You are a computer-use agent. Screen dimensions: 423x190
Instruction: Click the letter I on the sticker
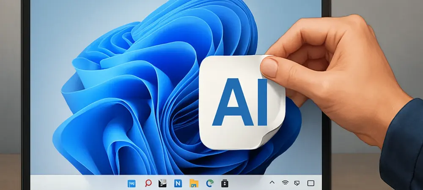(262, 102)
